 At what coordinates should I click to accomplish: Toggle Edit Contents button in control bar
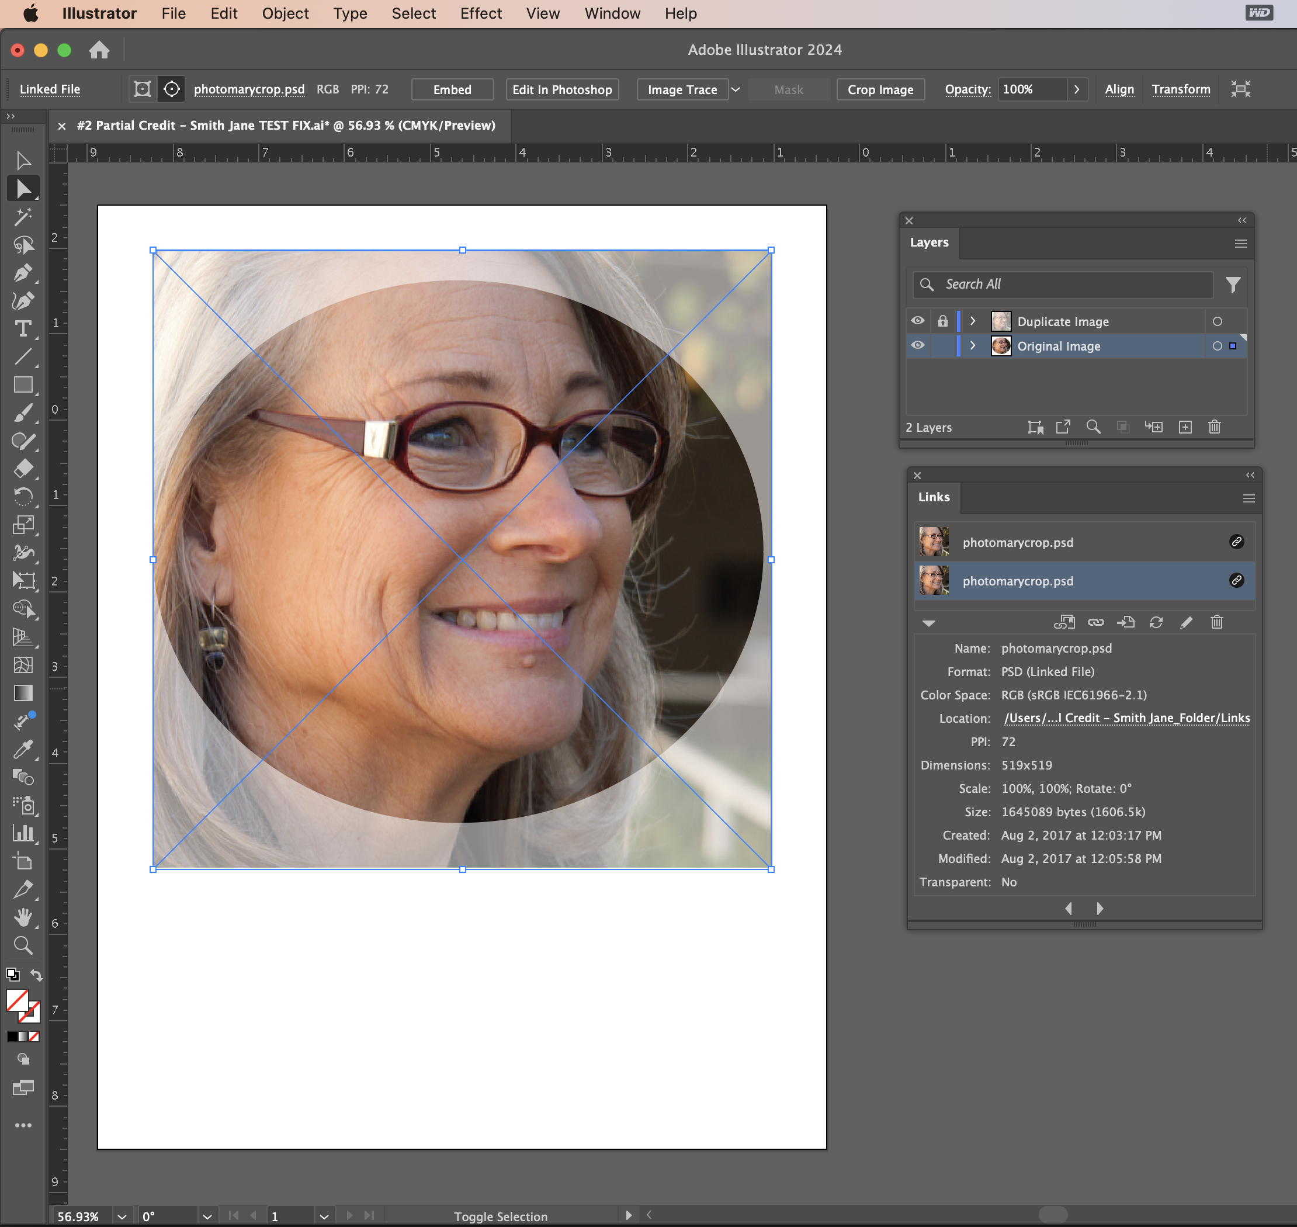pos(171,89)
